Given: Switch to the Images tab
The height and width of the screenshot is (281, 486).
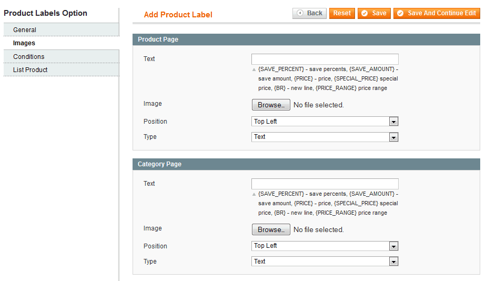Looking at the screenshot, I should [24, 43].
